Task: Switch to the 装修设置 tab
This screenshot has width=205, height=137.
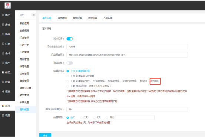Action: (x=93, y=18)
